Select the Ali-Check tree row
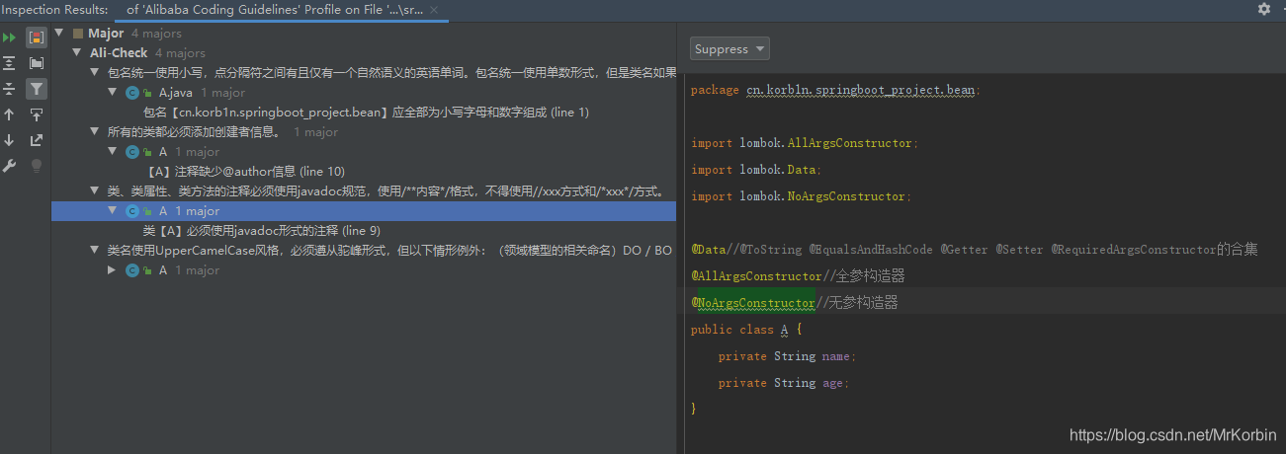This screenshot has width=1286, height=454. point(364,53)
